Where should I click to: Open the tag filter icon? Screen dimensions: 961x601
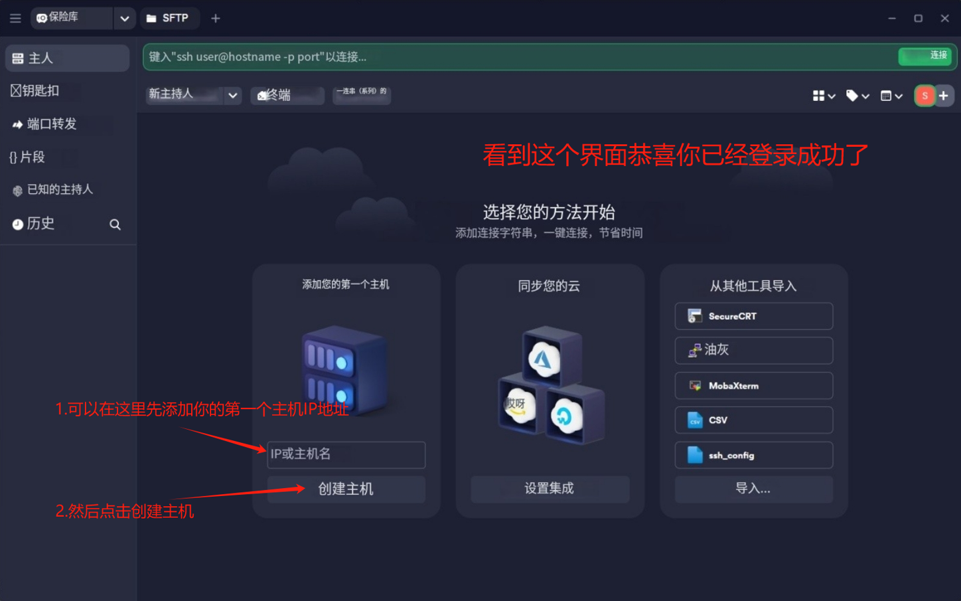pos(857,96)
